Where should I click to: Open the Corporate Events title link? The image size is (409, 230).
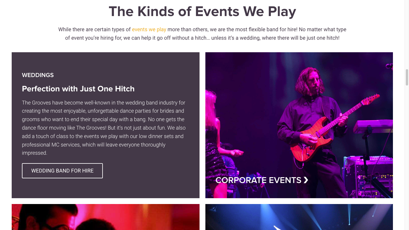tap(258, 180)
